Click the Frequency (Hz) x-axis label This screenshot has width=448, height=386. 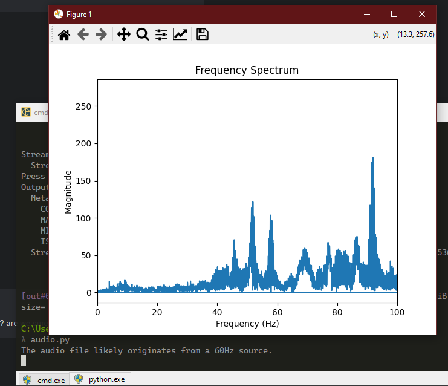tap(247, 324)
